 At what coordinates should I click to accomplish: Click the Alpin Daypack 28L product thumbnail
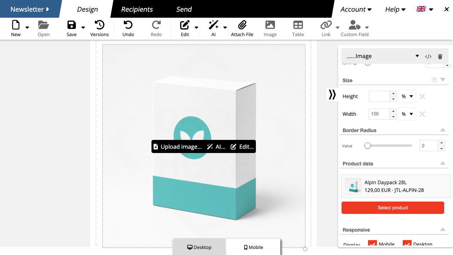353,186
